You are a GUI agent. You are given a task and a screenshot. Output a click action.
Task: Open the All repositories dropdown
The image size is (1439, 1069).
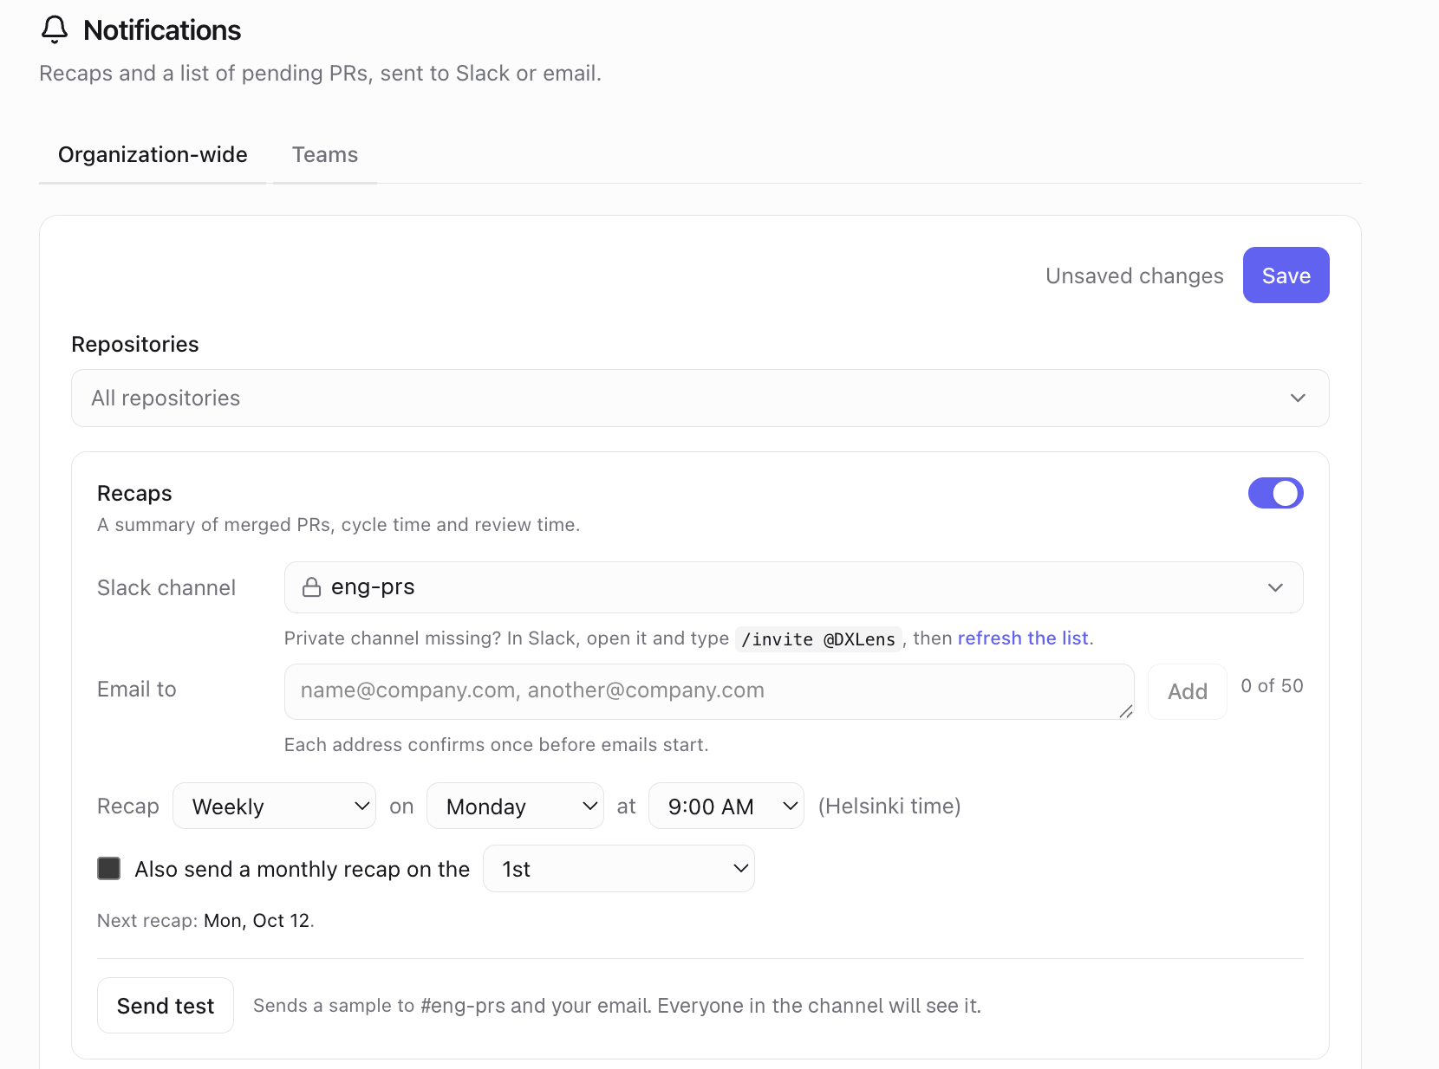point(700,398)
